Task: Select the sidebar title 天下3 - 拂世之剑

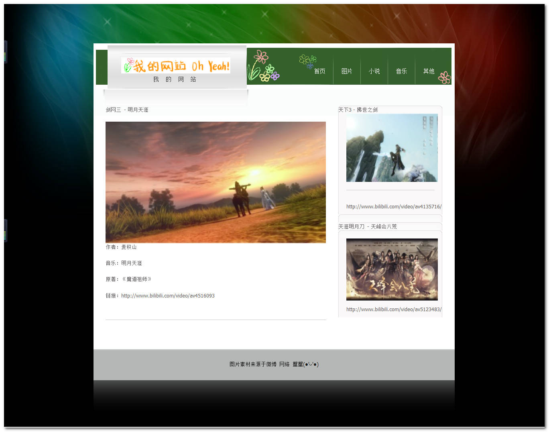Action: [x=358, y=110]
